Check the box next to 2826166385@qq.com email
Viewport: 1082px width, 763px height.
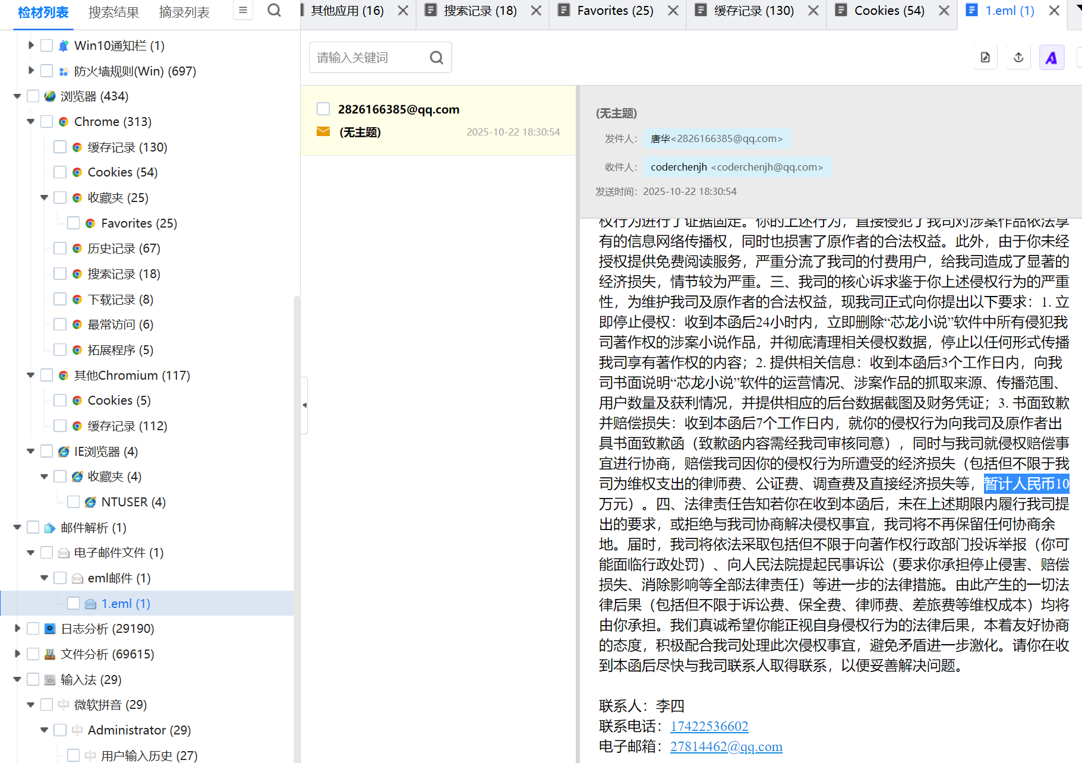coord(323,109)
